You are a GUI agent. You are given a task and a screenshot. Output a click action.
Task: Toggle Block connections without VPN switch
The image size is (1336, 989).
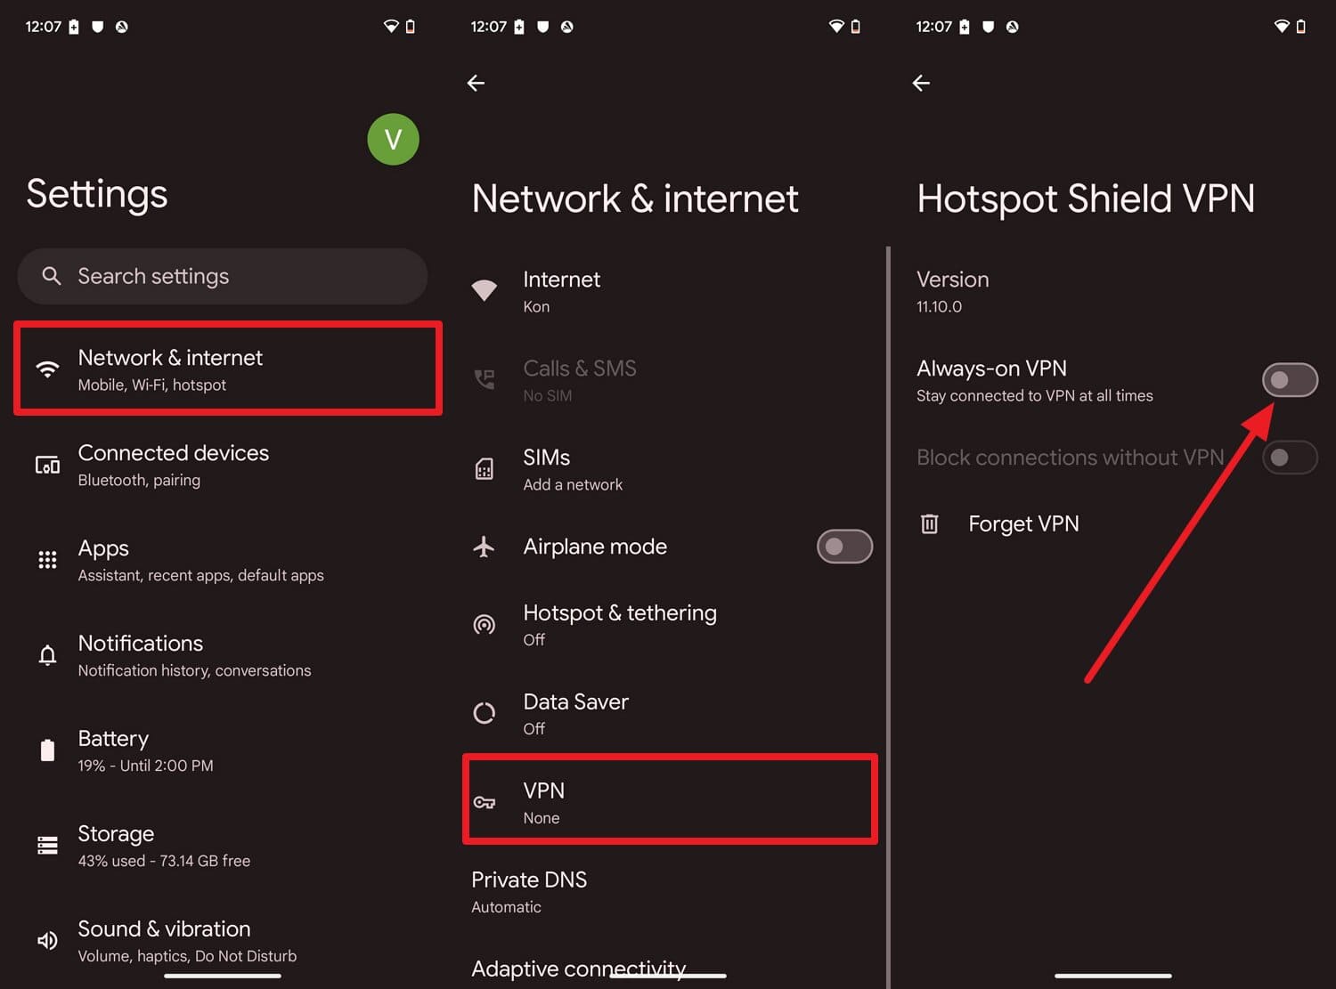coord(1290,458)
